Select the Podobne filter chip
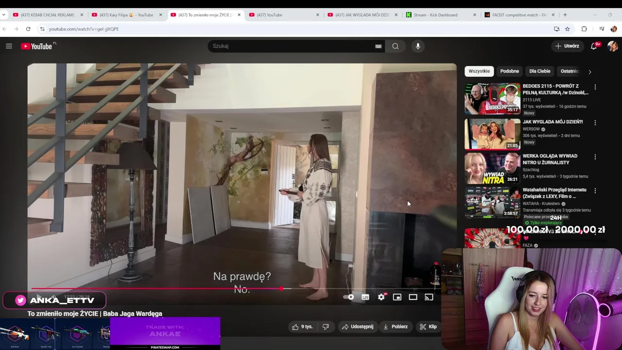The width and height of the screenshot is (622, 350). click(x=509, y=71)
